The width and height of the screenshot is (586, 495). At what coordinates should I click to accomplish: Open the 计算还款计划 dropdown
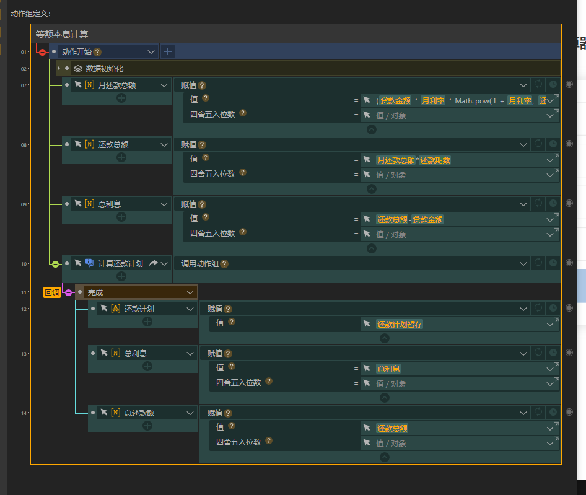(164, 263)
